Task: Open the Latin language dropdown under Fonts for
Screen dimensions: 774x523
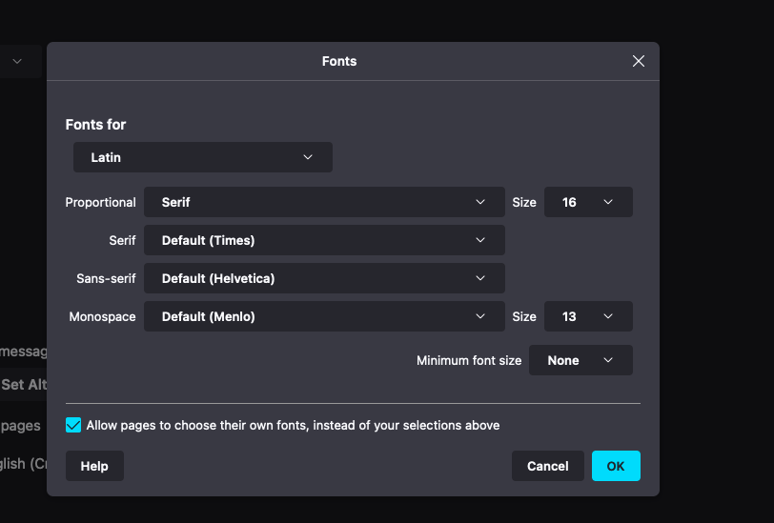Action: pyautogui.click(x=203, y=157)
